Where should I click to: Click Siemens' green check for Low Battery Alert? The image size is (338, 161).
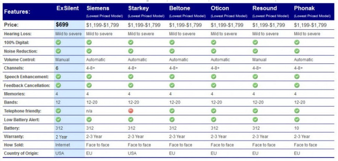[x=89, y=119]
